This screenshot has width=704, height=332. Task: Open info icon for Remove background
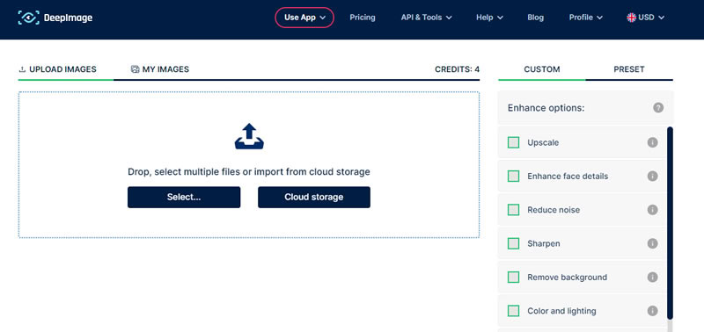652,277
